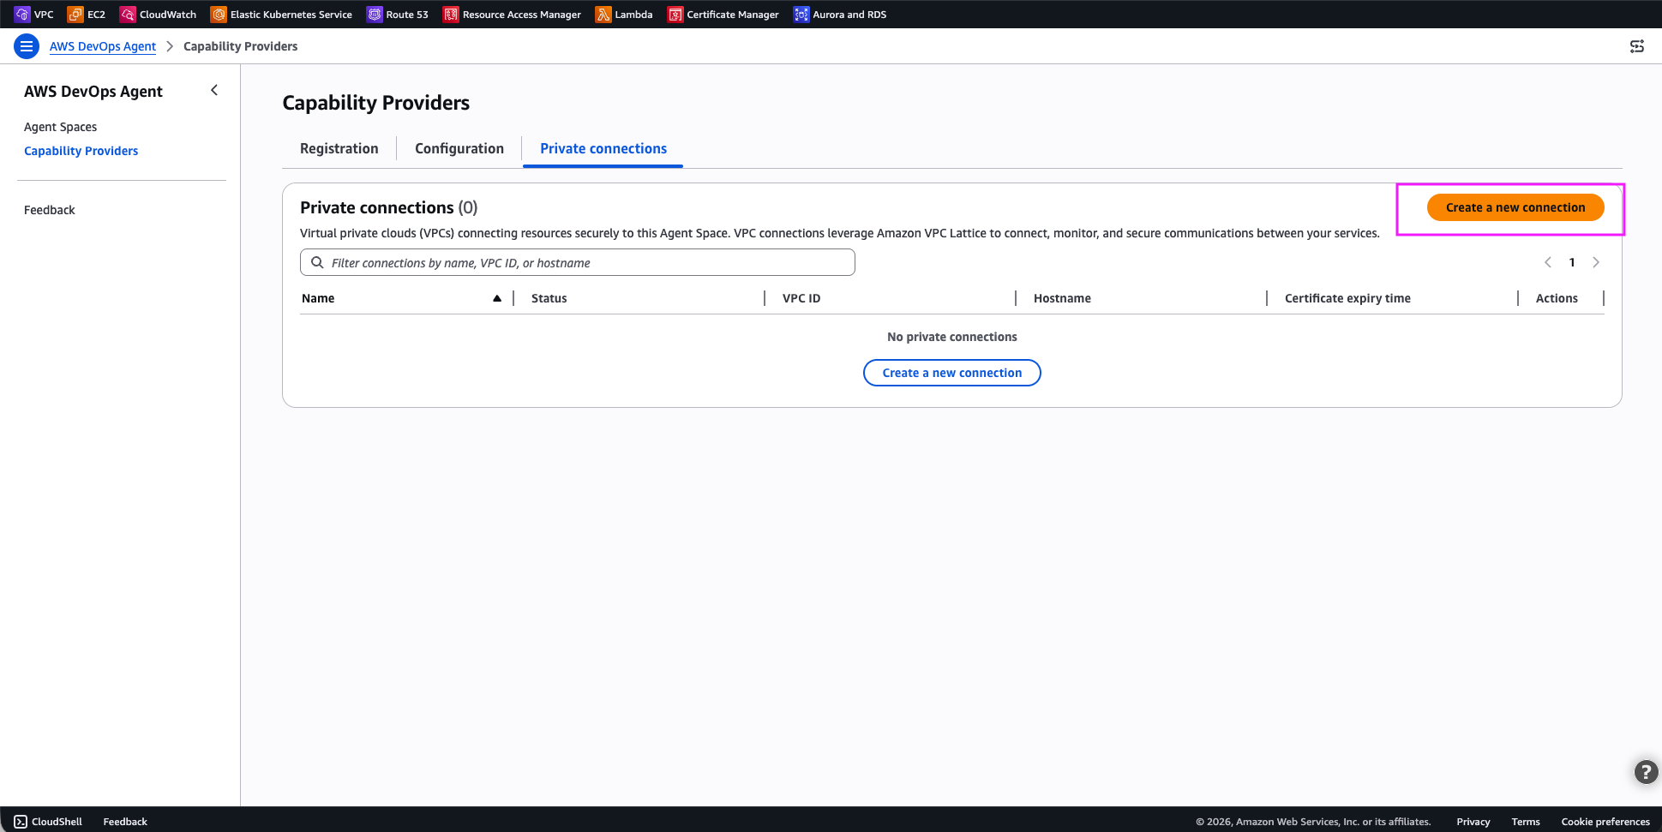The height and width of the screenshot is (832, 1662).
Task: Click the VPC ID column header
Action: point(801,298)
